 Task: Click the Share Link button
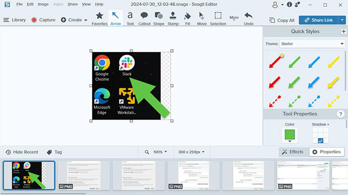pos(319,20)
